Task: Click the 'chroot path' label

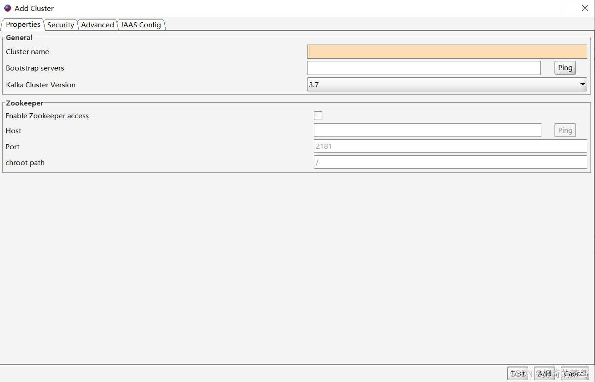Action: (25, 163)
